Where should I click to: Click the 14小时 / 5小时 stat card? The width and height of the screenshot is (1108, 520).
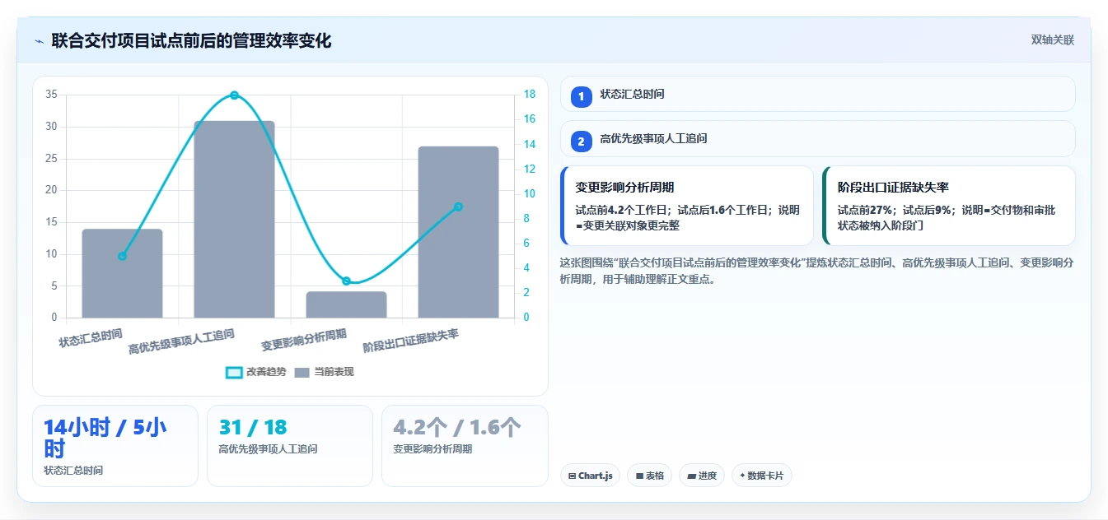tap(115, 446)
